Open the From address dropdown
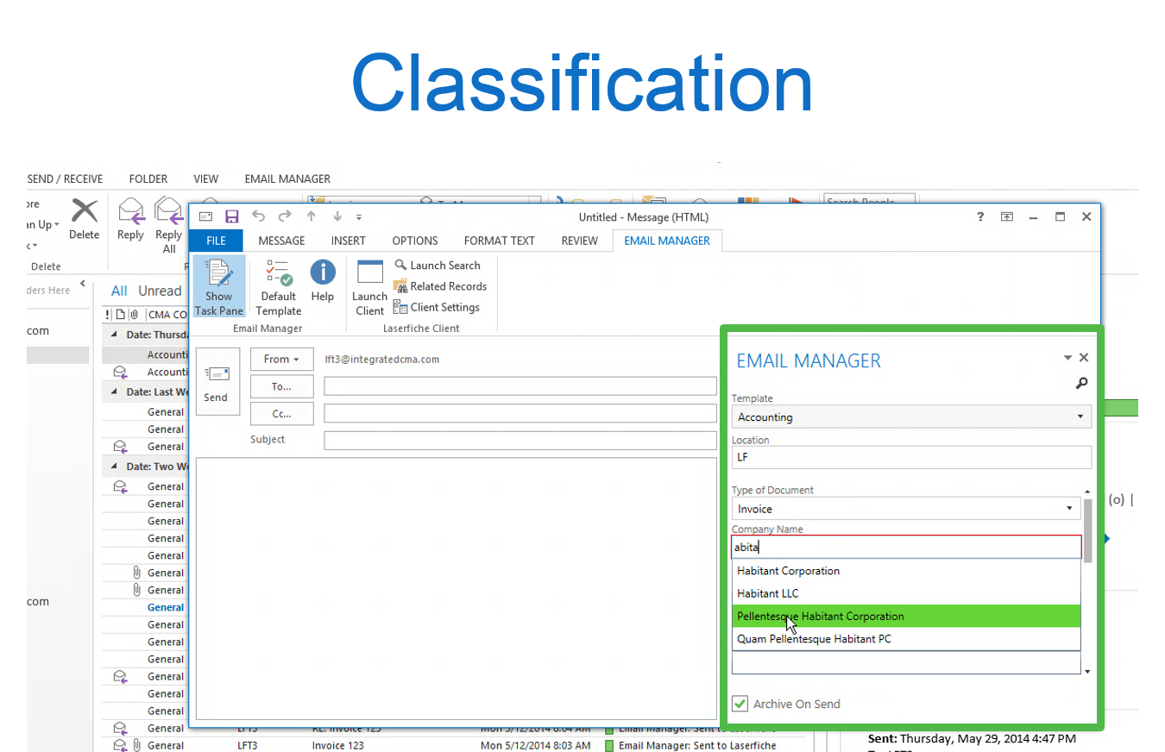Image resolution: width=1165 pixels, height=752 pixels. [281, 359]
